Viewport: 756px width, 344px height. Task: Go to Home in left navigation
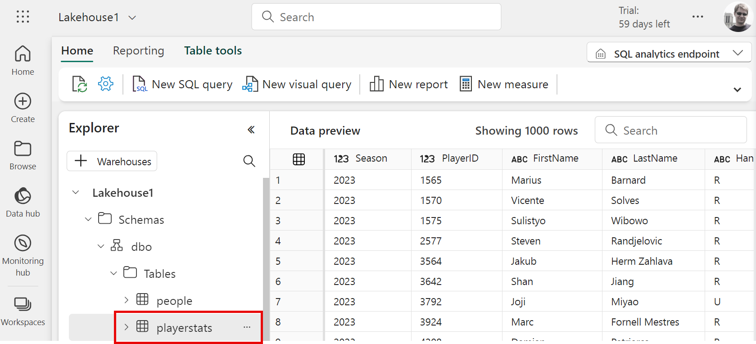(x=23, y=60)
